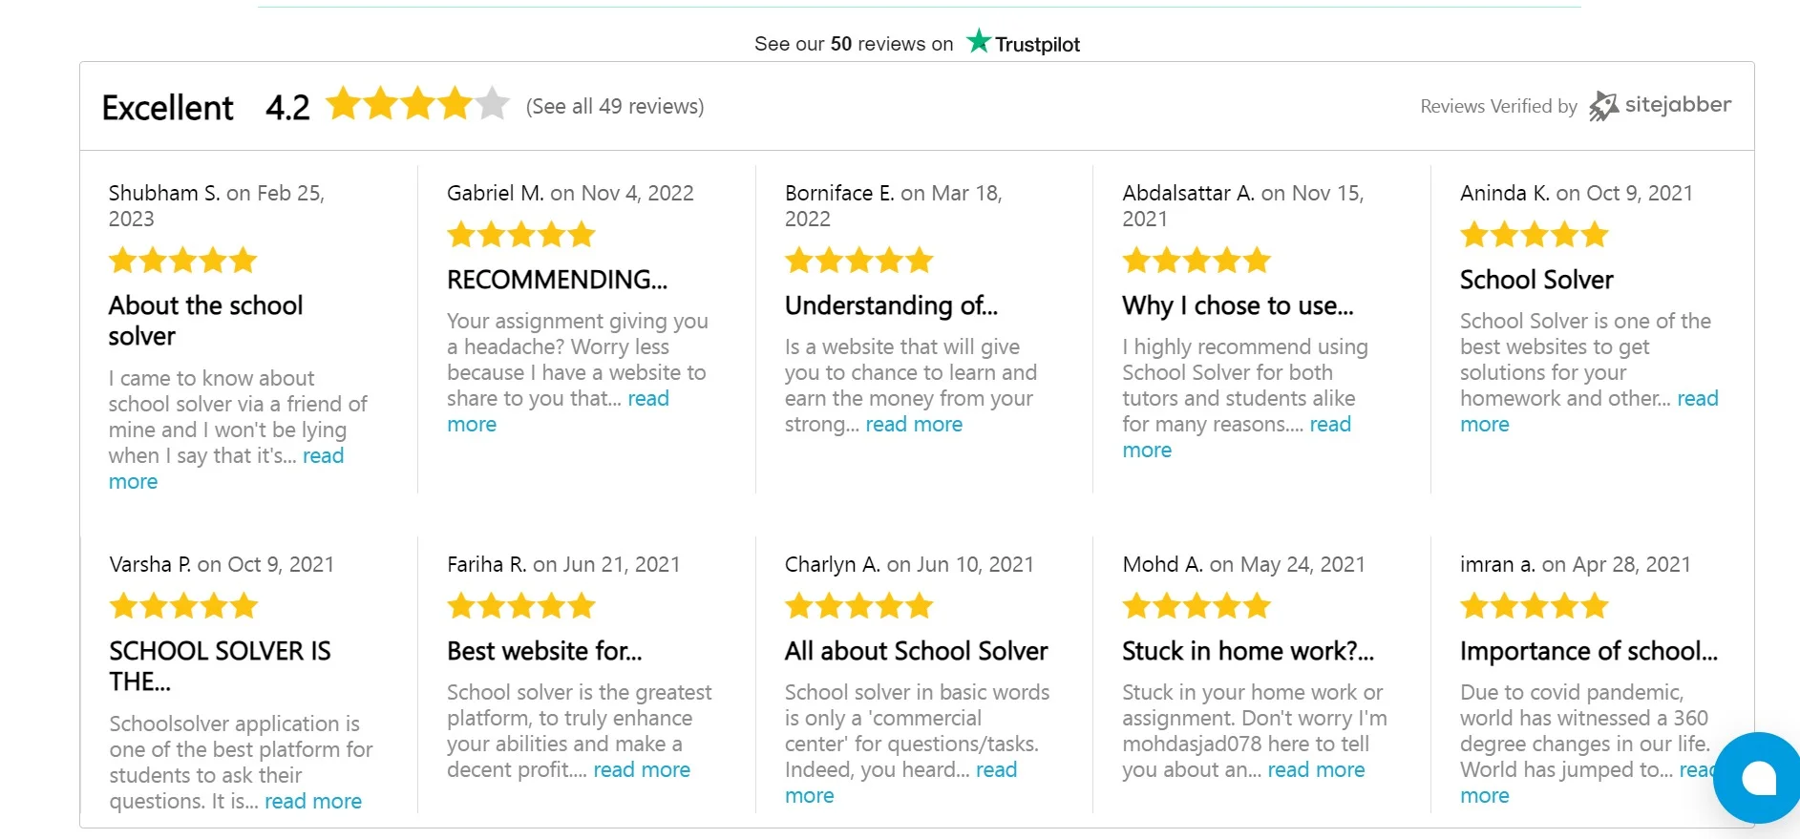This screenshot has width=1800, height=839.
Task: Click the overall 4.2 star rating
Action: [x=417, y=103]
